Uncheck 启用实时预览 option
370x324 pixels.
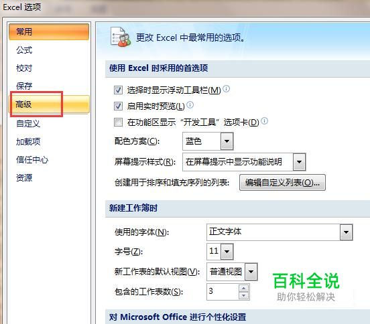pos(118,106)
